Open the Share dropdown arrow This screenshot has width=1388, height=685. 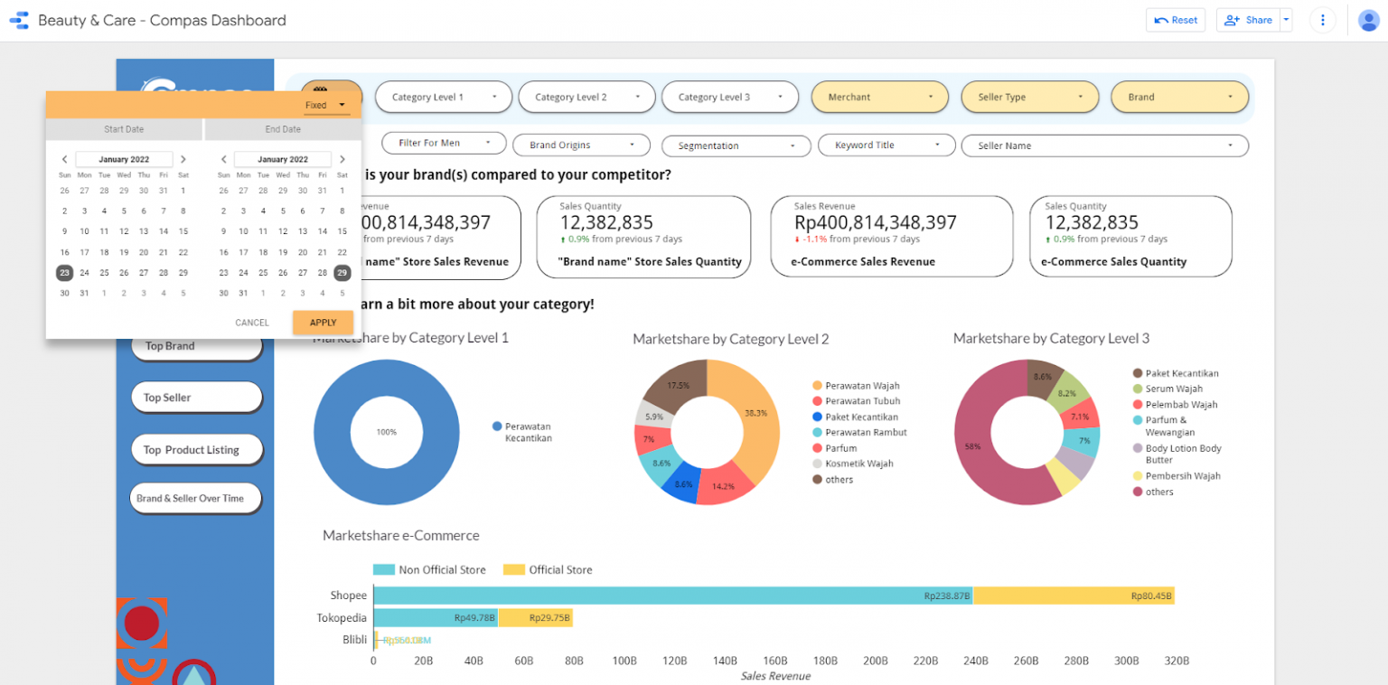1287,20
